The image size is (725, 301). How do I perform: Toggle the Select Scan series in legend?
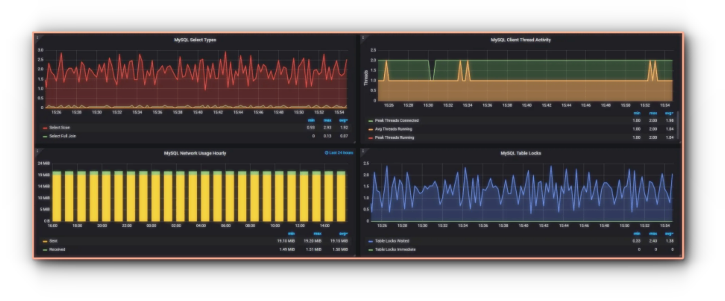[x=59, y=127]
